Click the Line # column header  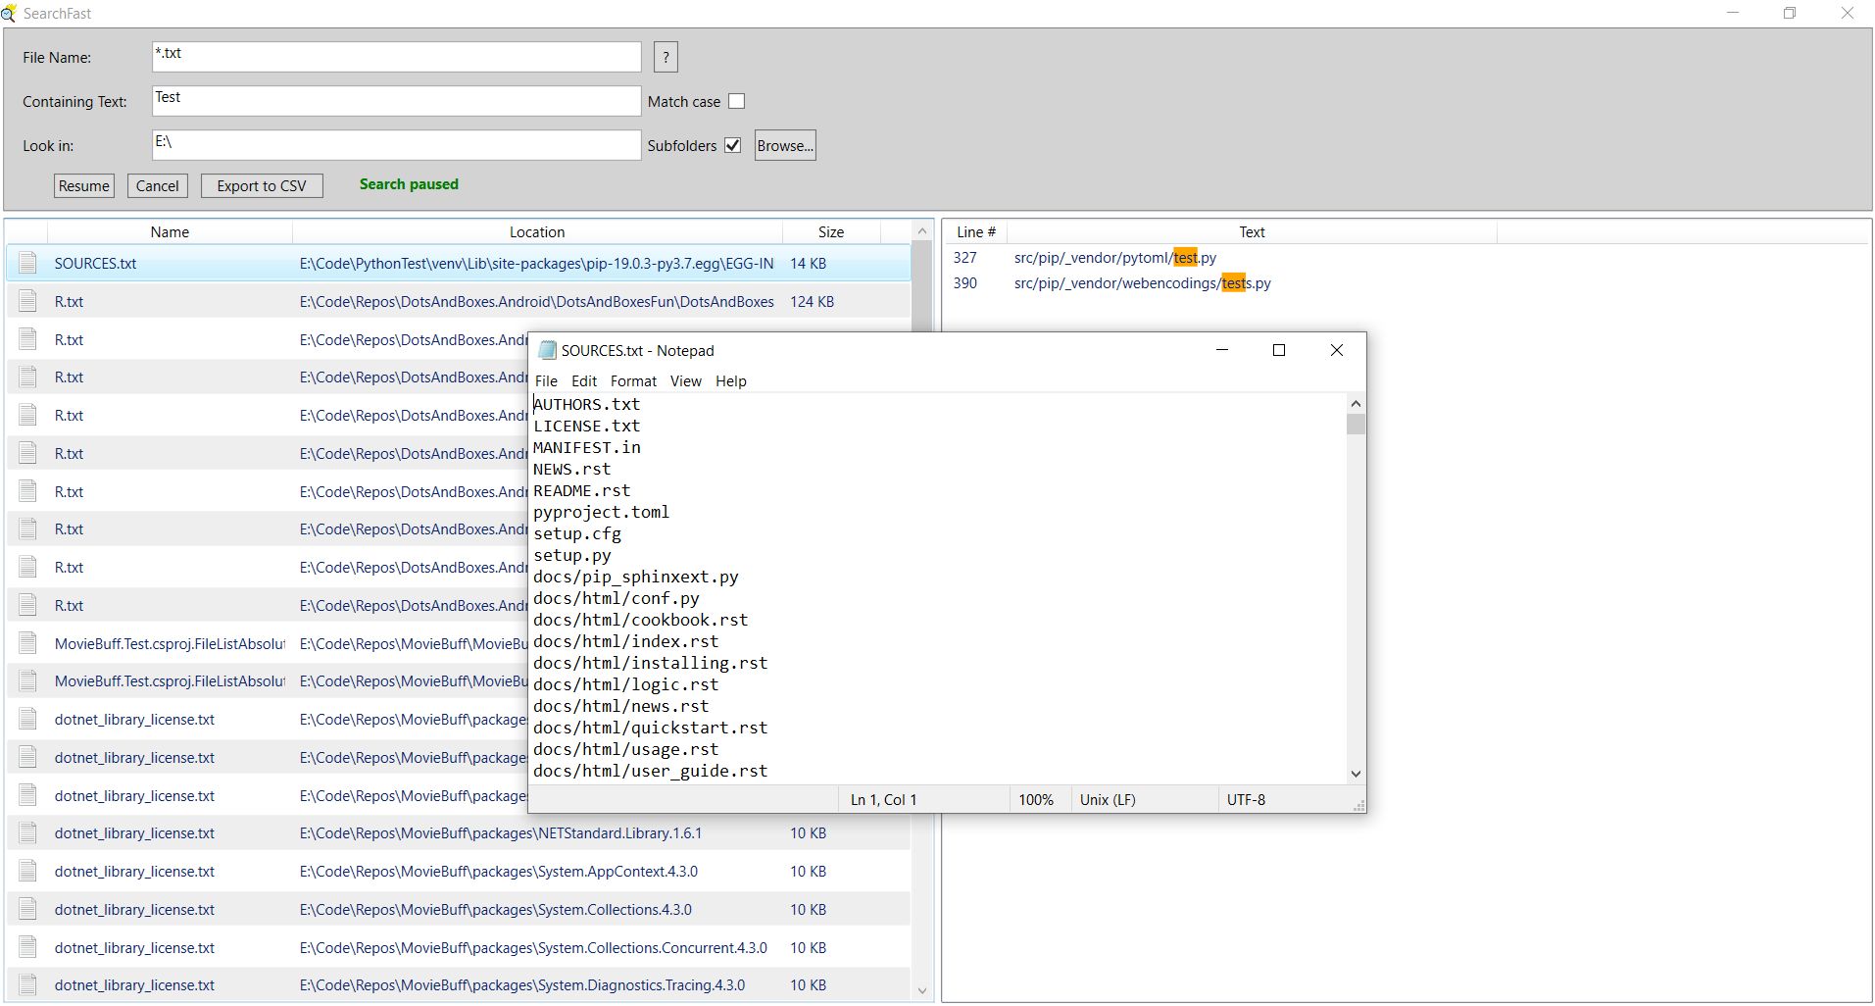(x=976, y=232)
